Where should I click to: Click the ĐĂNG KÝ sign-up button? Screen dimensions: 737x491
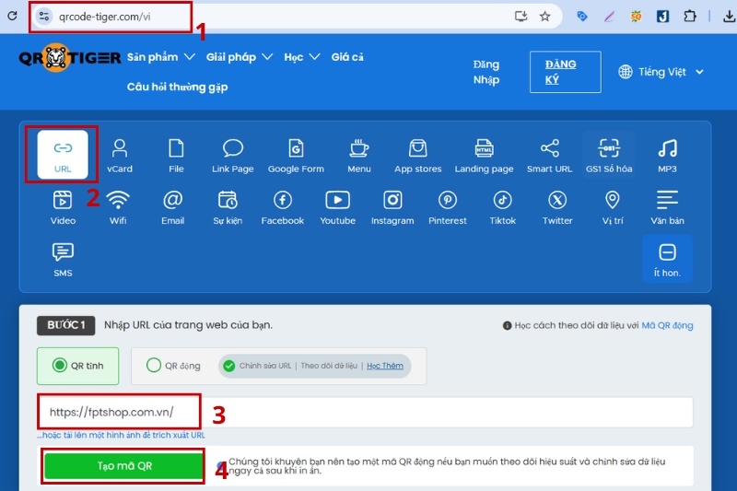tap(565, 72)
